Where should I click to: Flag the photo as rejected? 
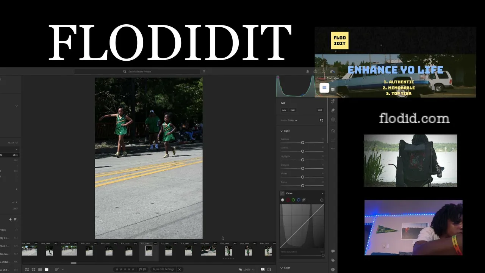click(x=145, y=269)
